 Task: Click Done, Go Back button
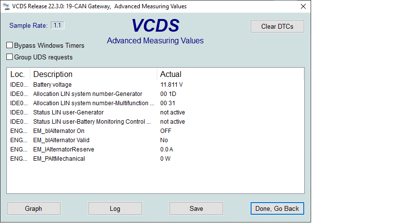click(277, 208)
